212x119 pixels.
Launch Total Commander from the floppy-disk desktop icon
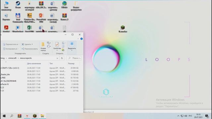18,18
